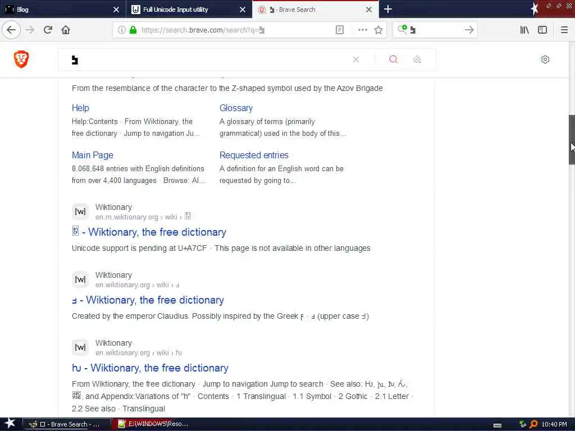Click the forward navigation arrow
575x431 pixels.
30,30
